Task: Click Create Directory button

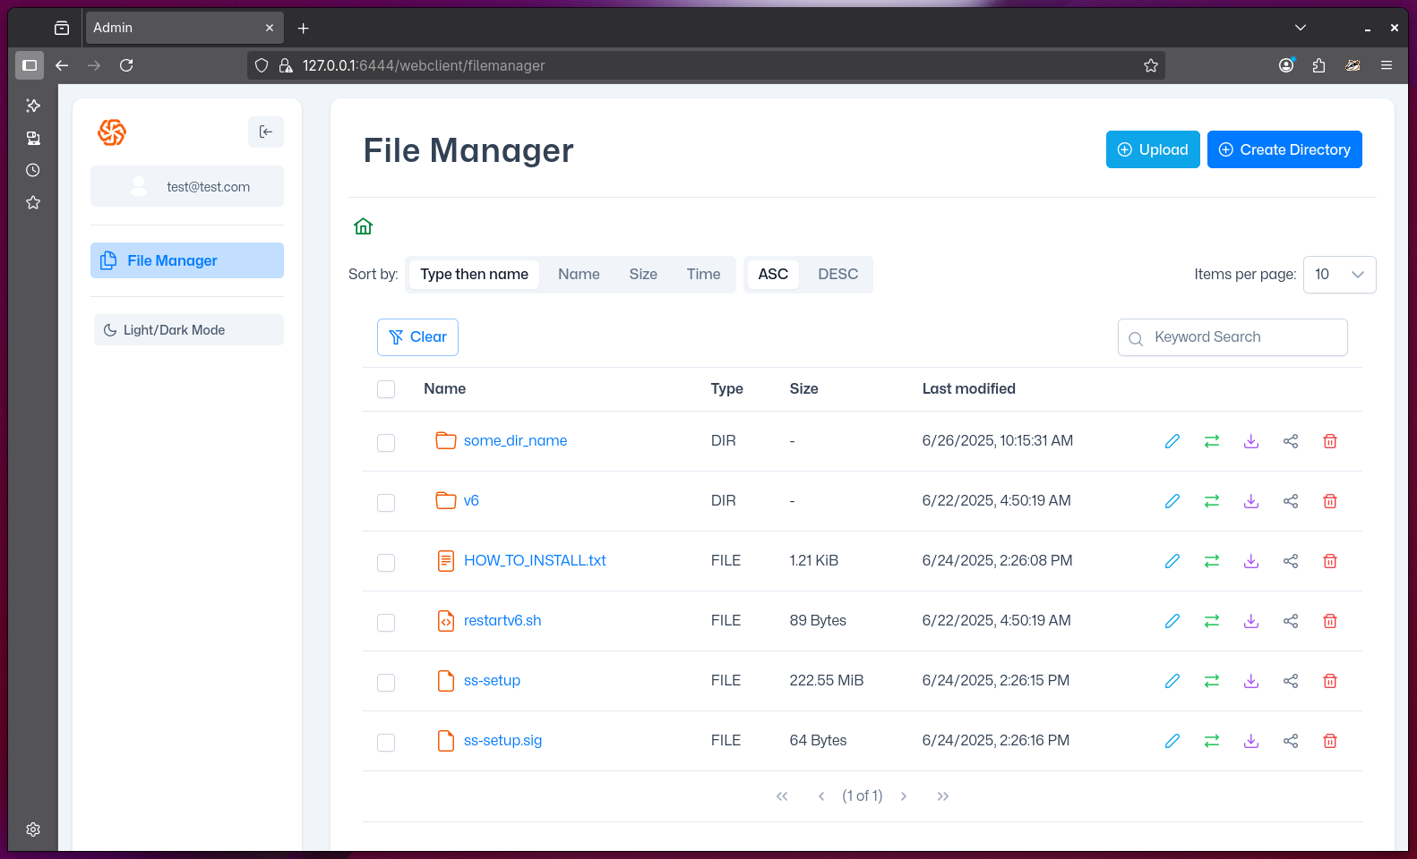Action: click(x=1284, y=149)
